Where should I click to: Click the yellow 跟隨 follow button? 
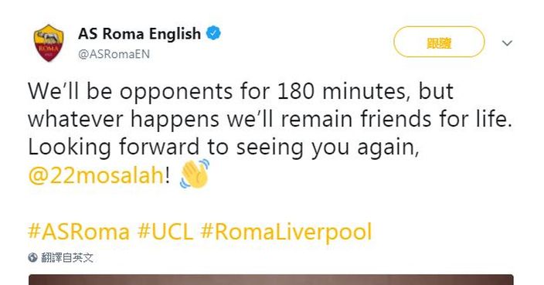[439, 42]
